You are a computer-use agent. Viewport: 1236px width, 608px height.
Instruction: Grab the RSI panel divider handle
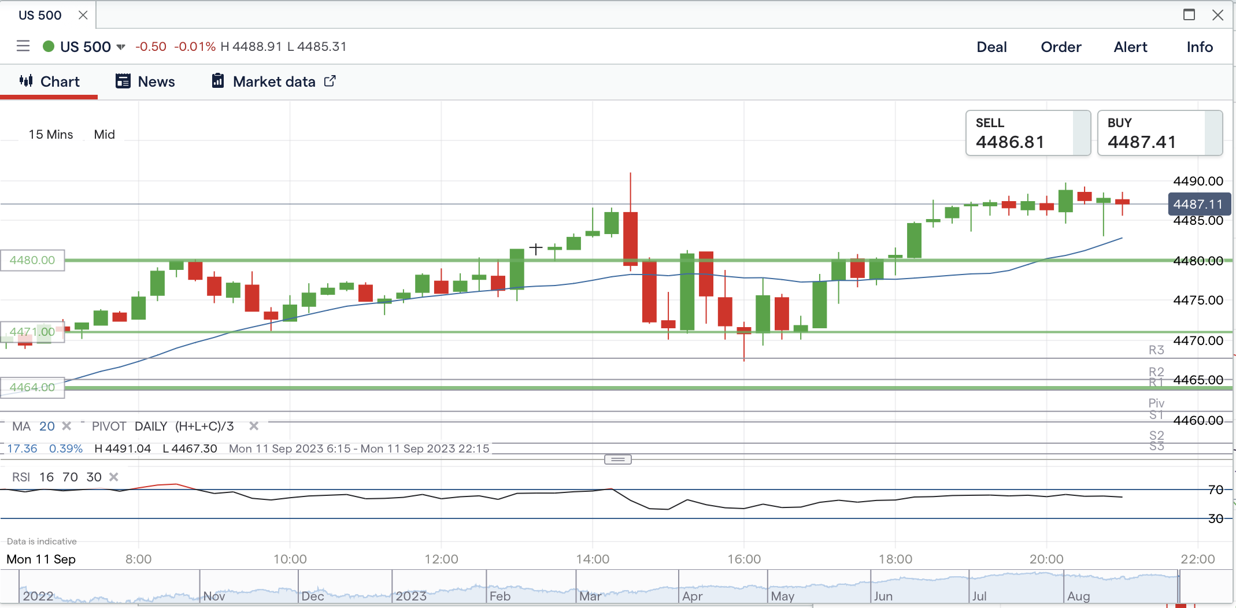(x=618, y=459)
